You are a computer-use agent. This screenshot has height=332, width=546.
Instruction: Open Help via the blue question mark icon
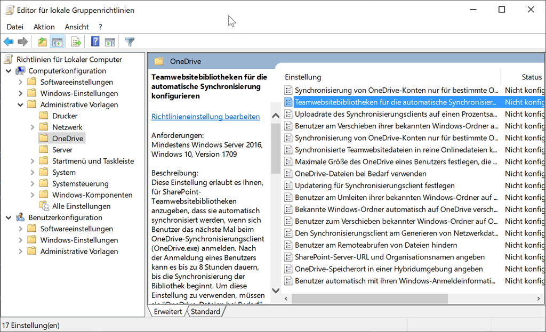(95, 42)
